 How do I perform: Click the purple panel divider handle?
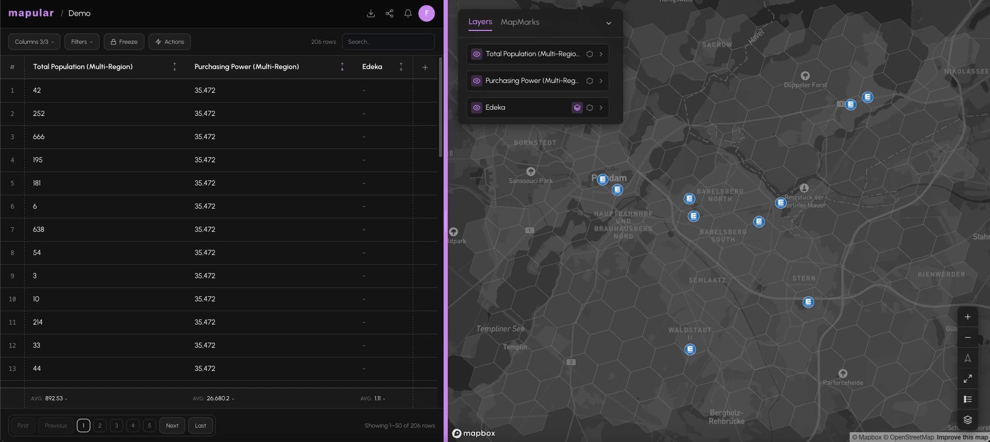point(446,221)
